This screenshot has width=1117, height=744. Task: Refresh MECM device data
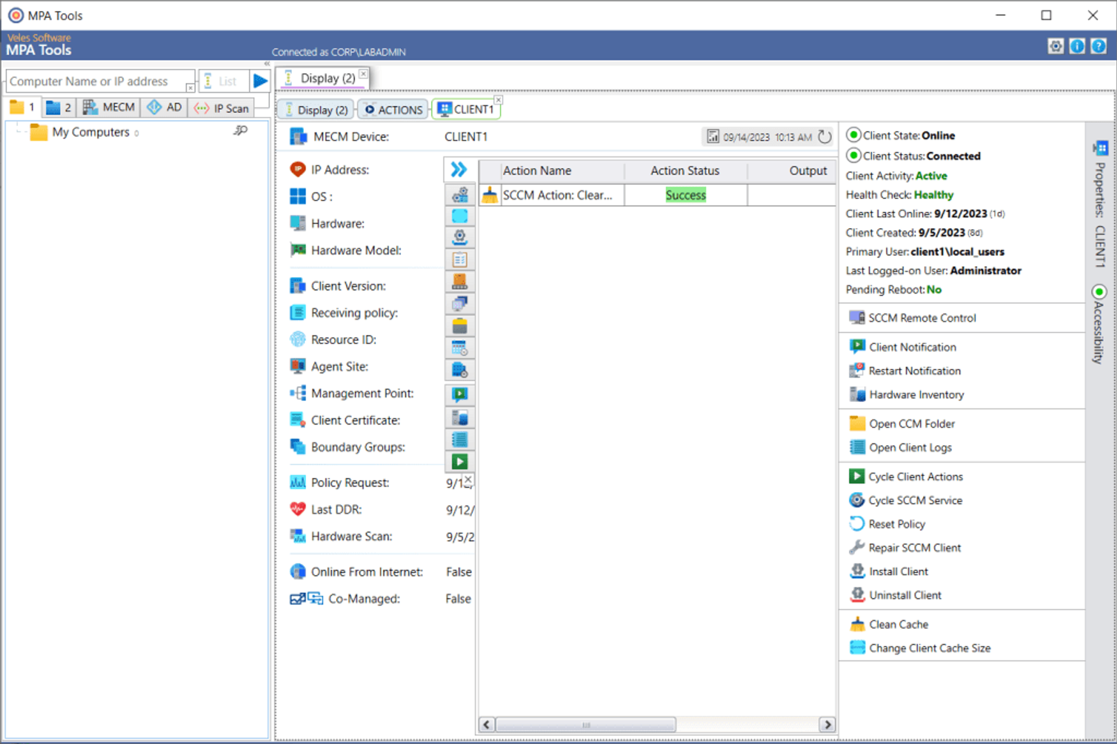825,137
